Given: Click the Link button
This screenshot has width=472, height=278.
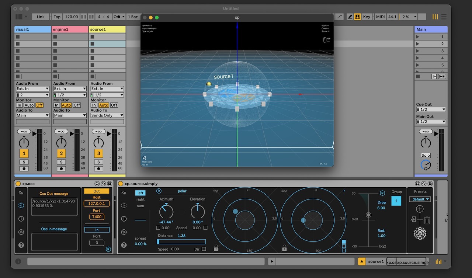Looking at the screenshot, I should pyautogui.click(x=41, y=17).
